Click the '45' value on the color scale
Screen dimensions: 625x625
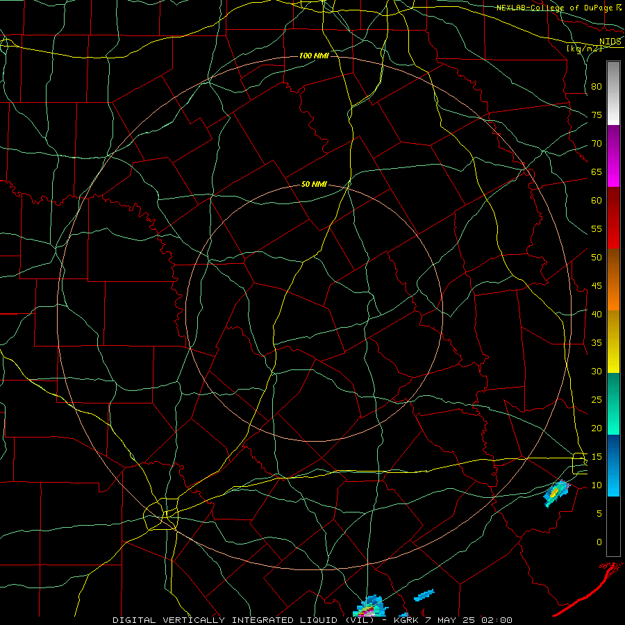597,286
